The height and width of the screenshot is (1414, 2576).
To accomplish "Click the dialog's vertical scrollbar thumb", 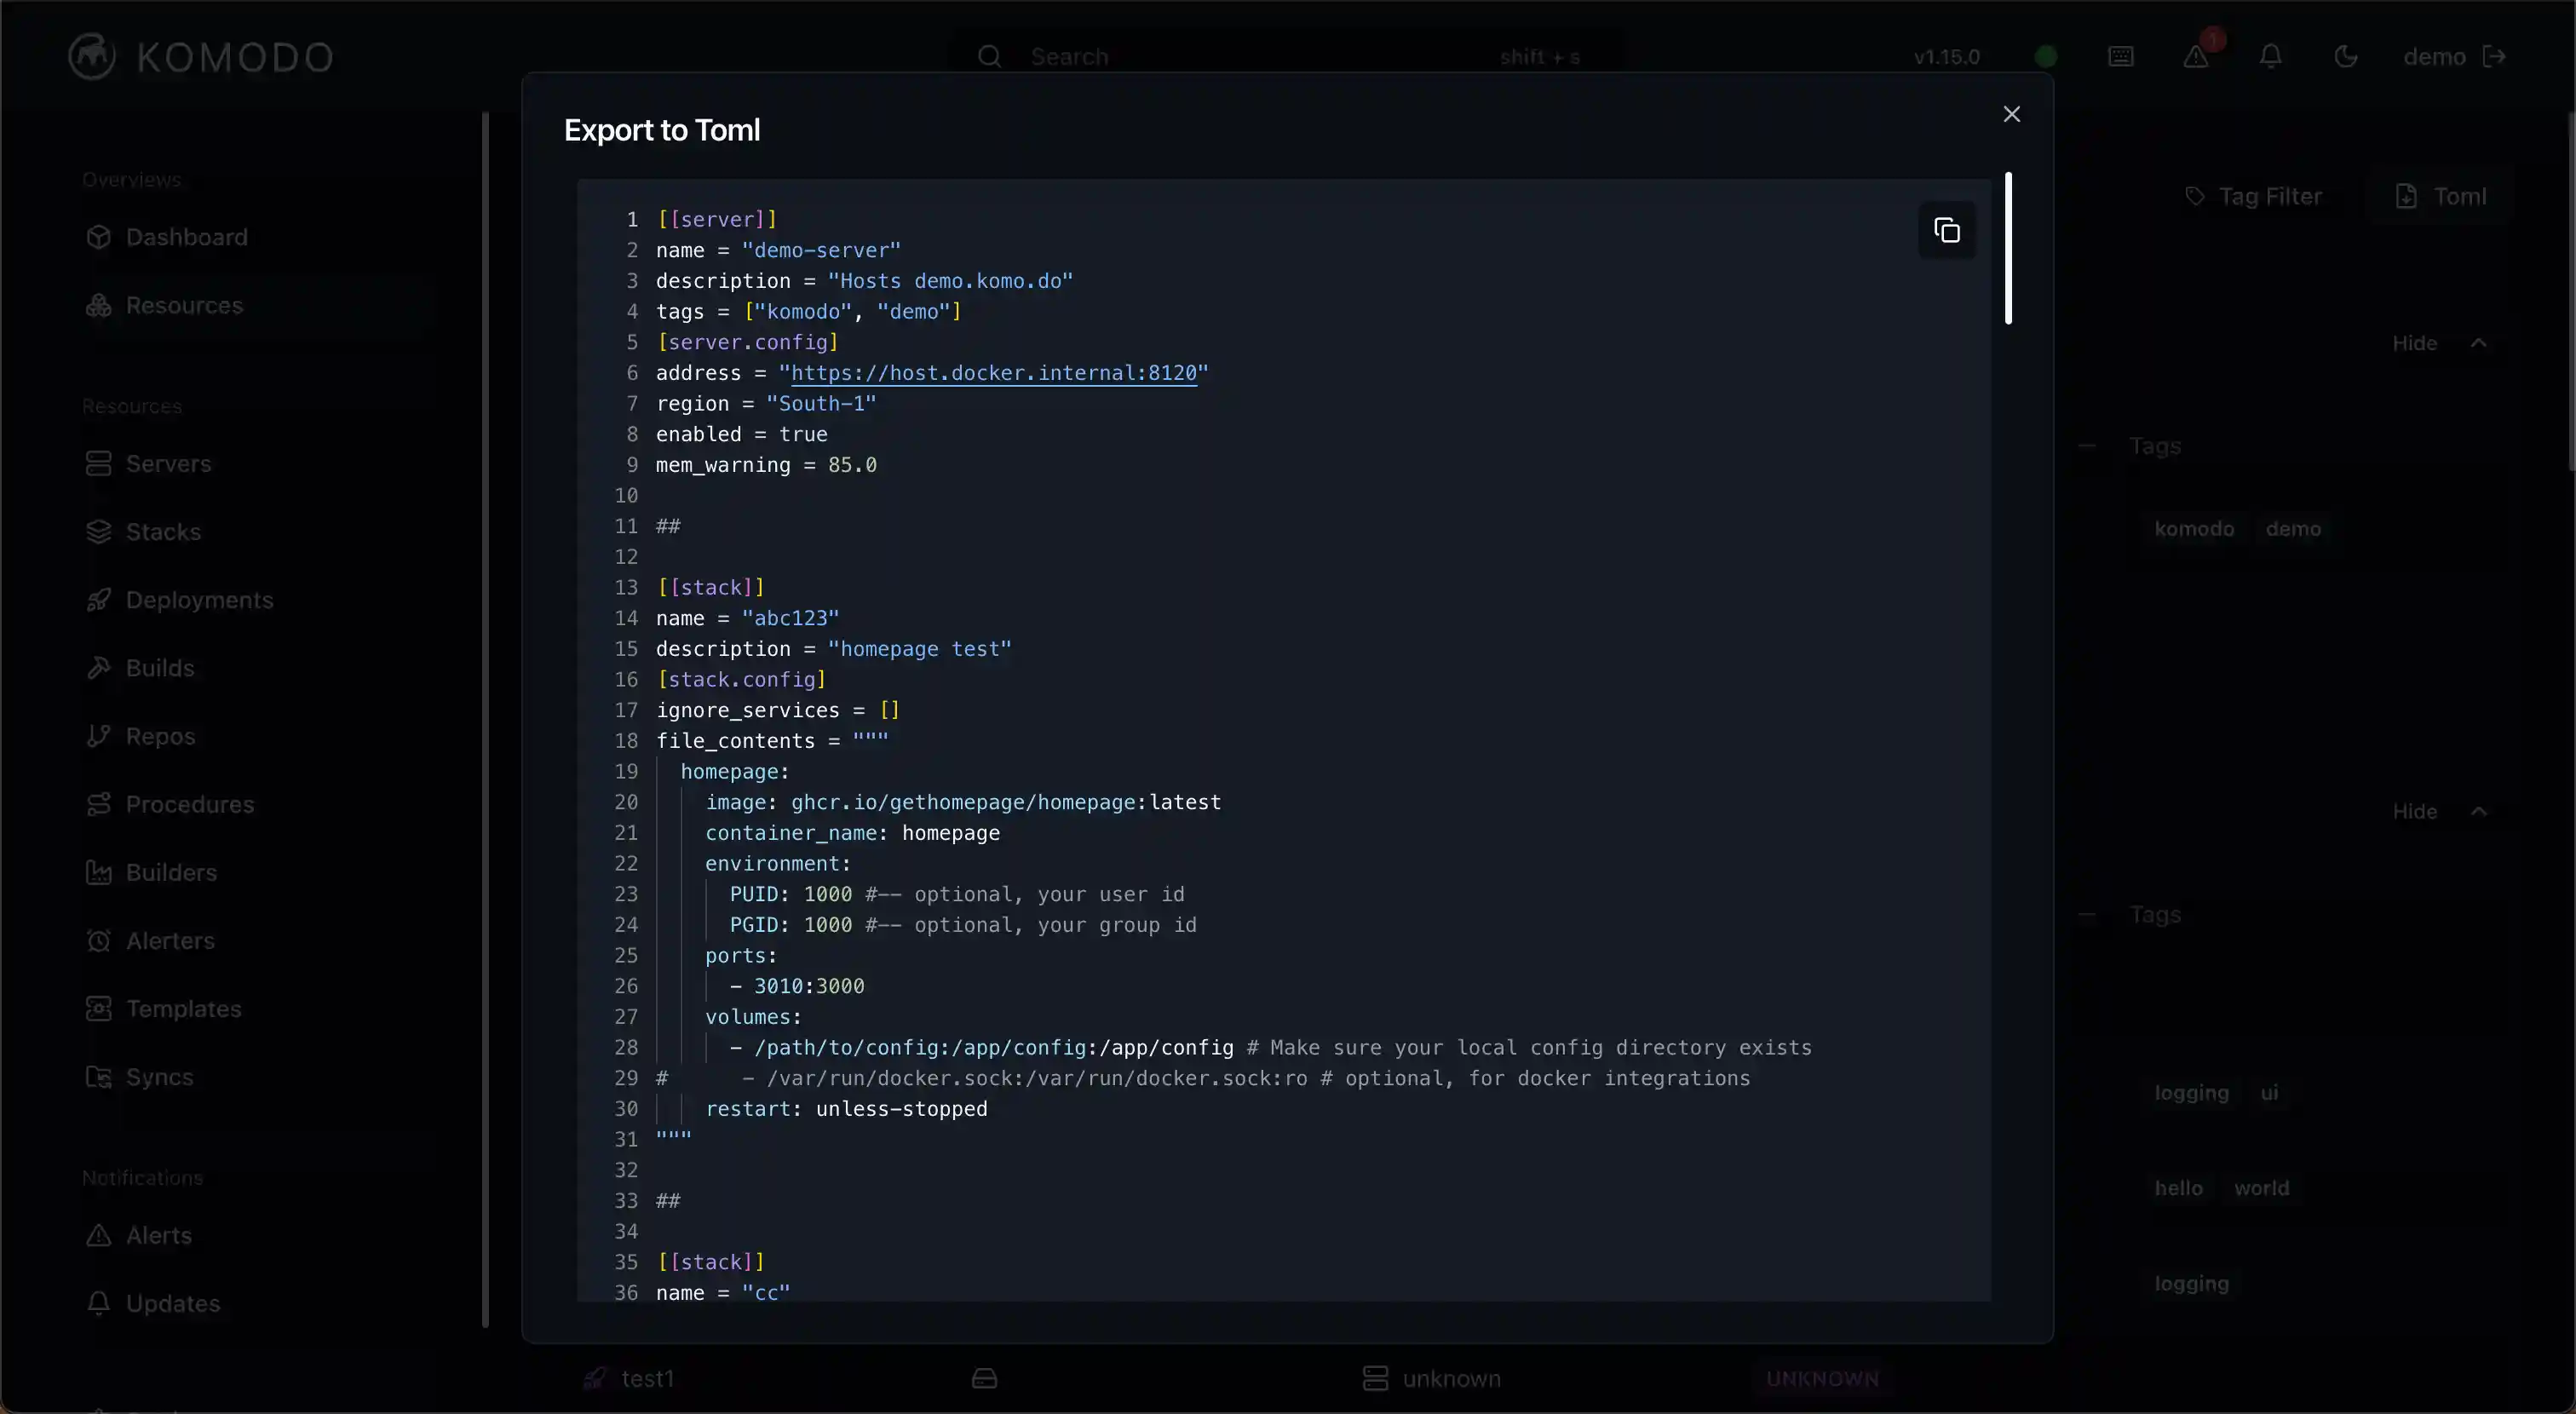I will click(x=2008, y=248).
